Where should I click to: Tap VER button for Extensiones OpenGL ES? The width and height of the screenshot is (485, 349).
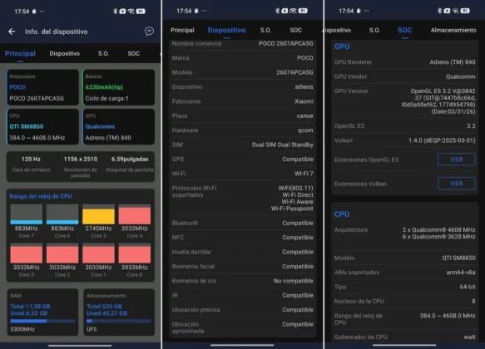(x=456, y=160)
